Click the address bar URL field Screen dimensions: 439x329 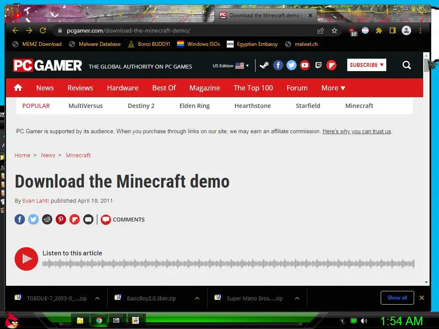coord(185,31)
